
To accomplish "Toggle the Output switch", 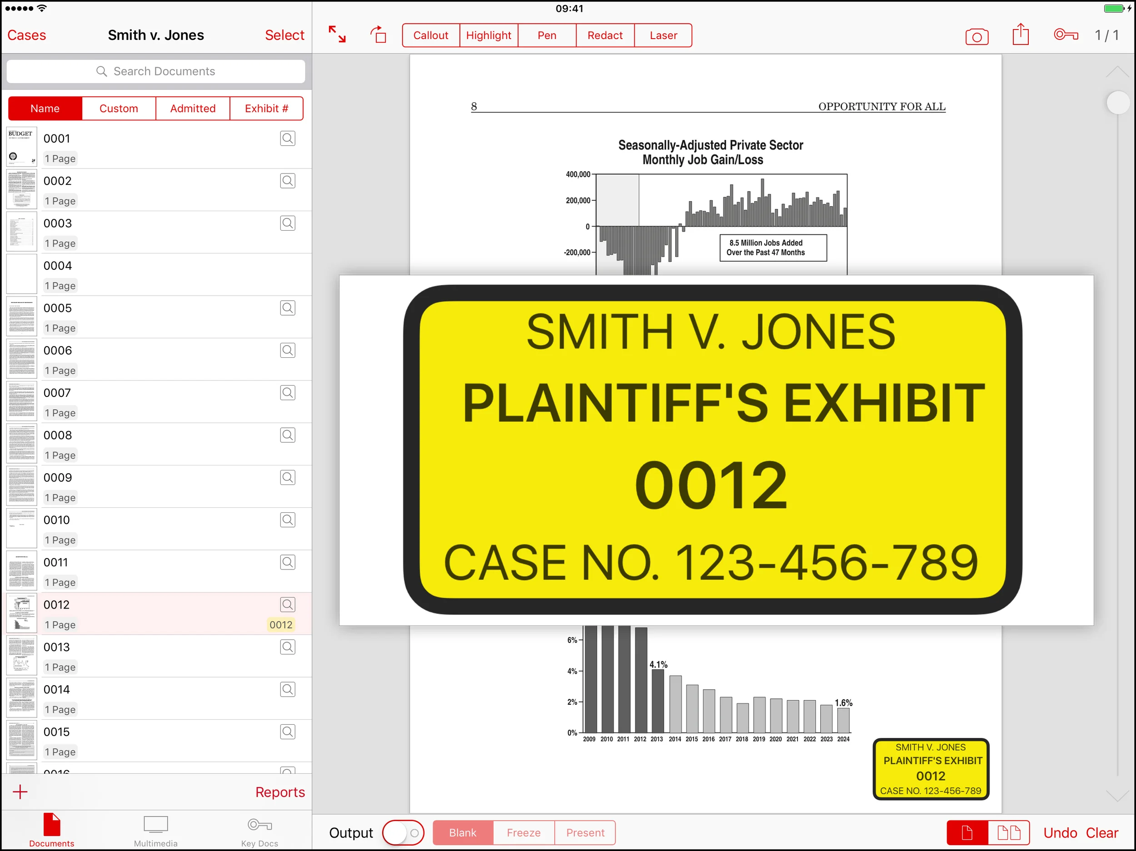I will (403, 832).
